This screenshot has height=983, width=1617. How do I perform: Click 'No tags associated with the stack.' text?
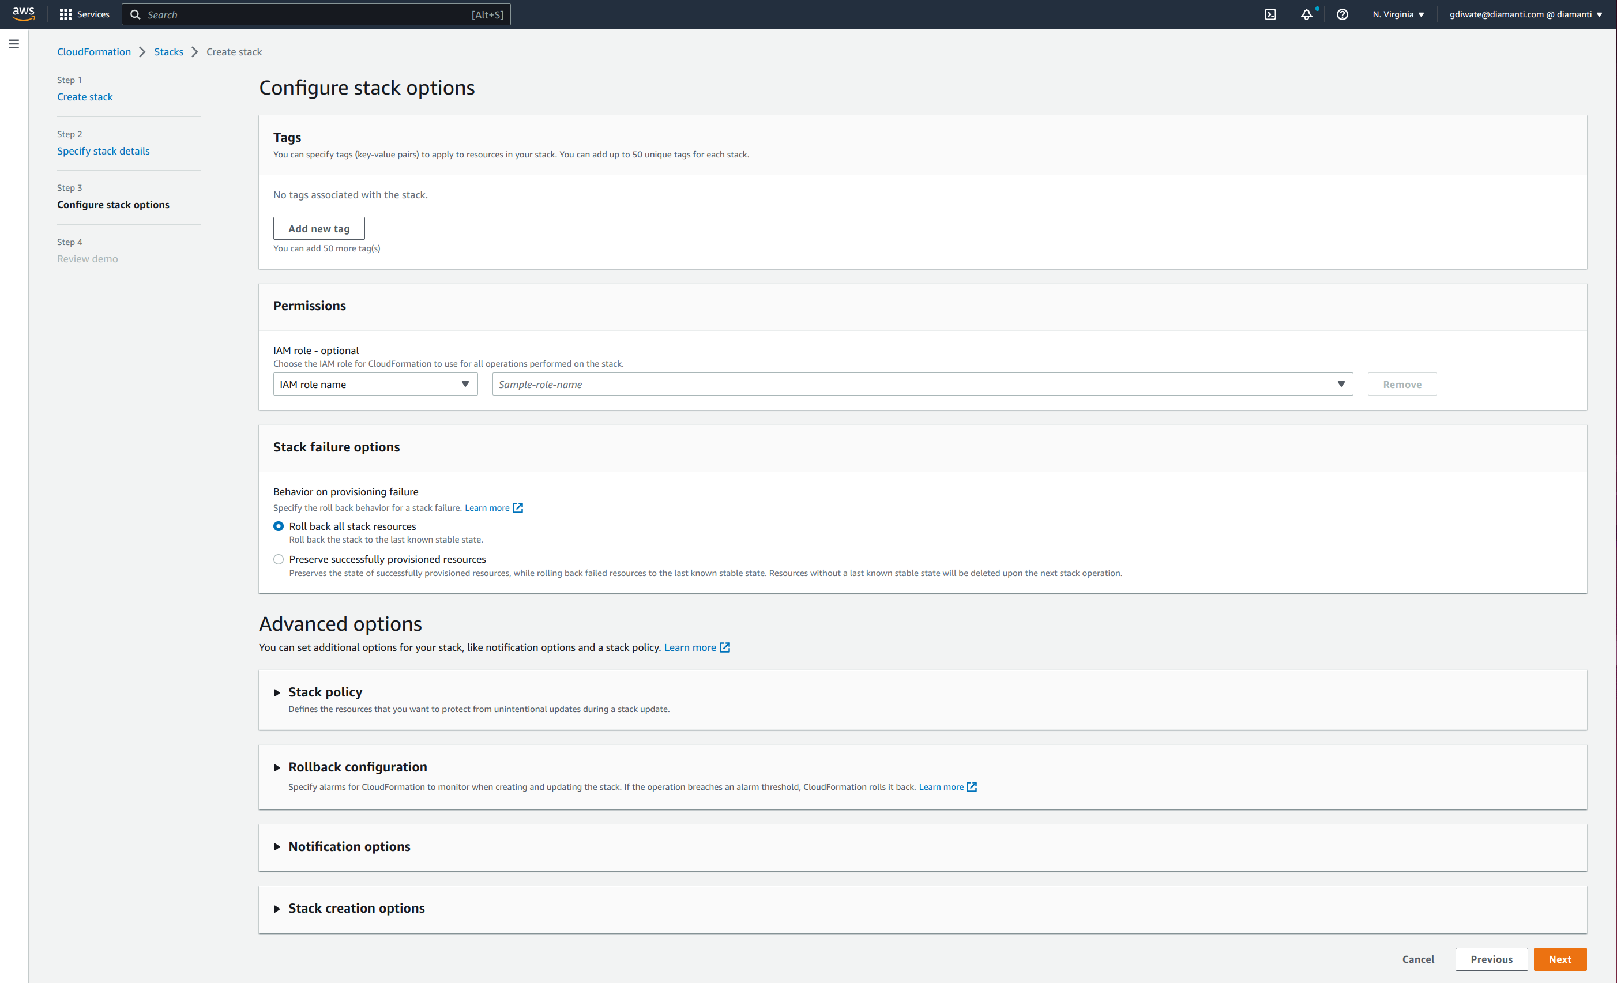(351, 195)
